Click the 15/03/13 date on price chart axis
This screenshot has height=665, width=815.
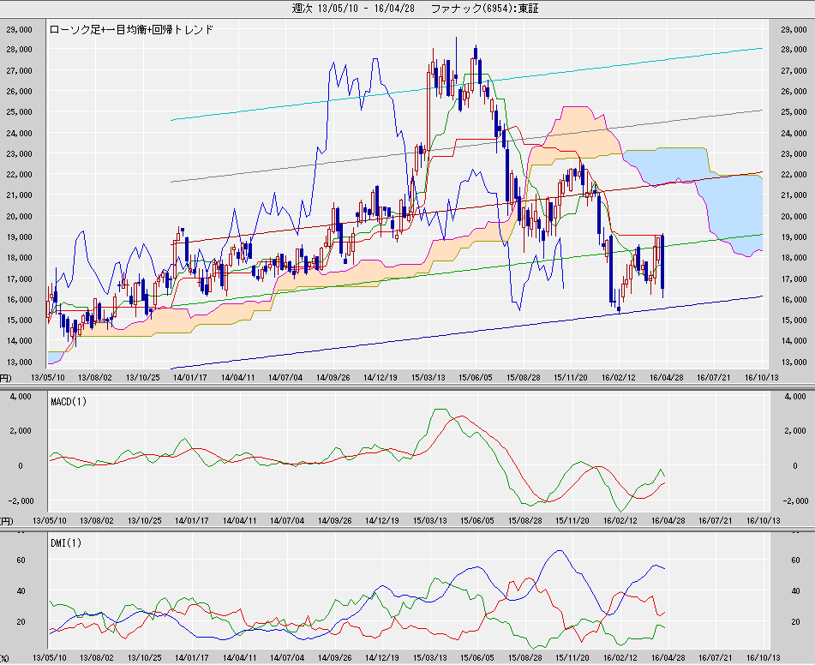click(x=428, y=376)
